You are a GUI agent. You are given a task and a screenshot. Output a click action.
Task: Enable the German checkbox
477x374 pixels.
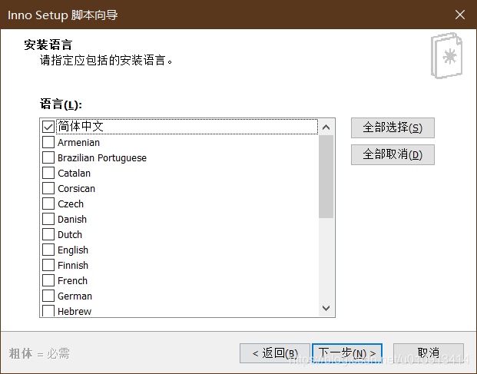[48, 296]
